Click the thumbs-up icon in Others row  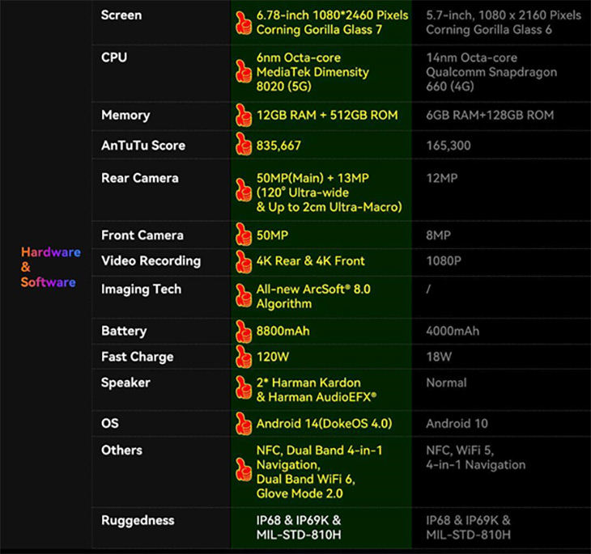(243, 470)
